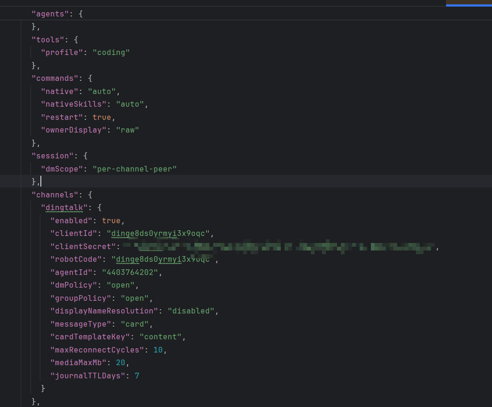The image size is (492, 407).
Task: Click the "enabled" key
Action: [71, 221]
